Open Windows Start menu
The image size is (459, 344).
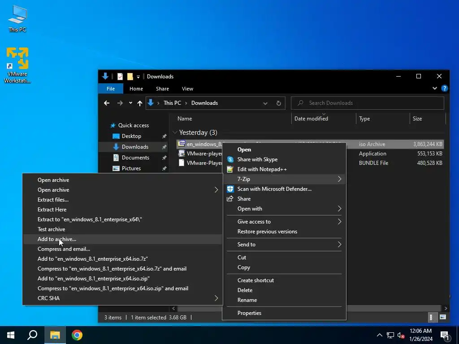[x=11, y=335]
